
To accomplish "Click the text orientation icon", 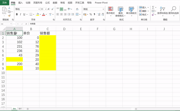I will coord(69,9).
